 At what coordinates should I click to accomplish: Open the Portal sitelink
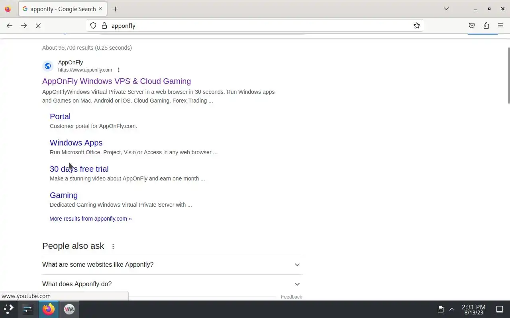point(60,116)
